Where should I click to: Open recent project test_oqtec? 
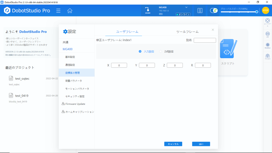[x=22, y=79]
